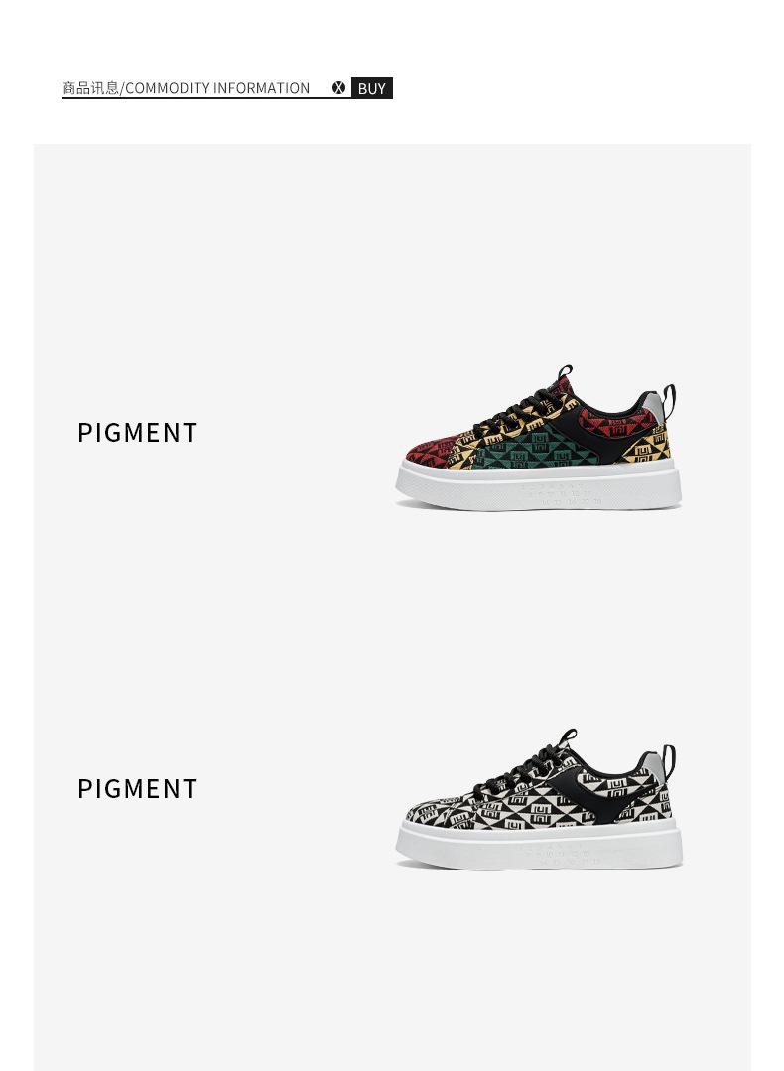The image size is (784, 1071).
Task: Click grey heel collar on multicolor sneaker
Action: tap(654, 404)
